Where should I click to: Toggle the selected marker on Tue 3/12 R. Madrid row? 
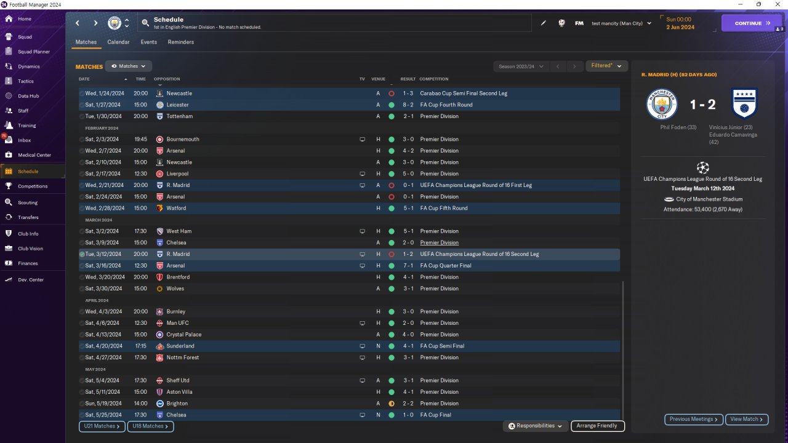tap(82, 254)
